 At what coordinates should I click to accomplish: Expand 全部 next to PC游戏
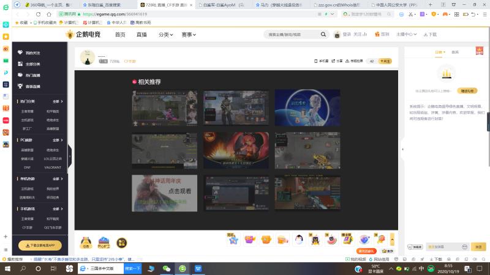(58, 140)
